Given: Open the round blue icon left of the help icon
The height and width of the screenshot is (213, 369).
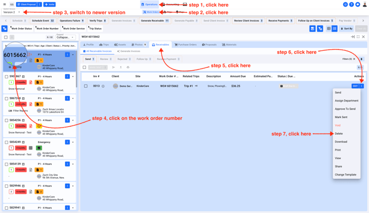Looking at the screenshot, I should pos(345,4).
